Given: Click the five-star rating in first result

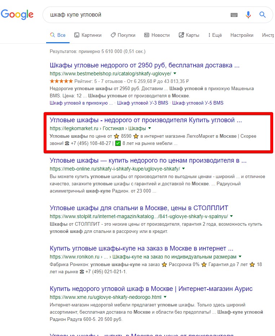Looking at the screenshot, I should coord(61,81).
